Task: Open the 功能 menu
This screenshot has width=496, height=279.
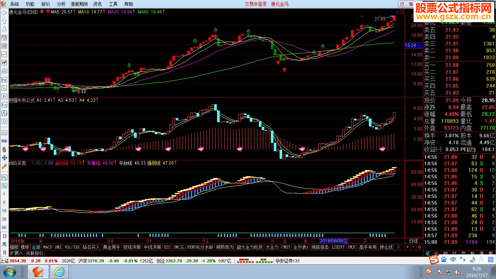Action: (30, 4)
